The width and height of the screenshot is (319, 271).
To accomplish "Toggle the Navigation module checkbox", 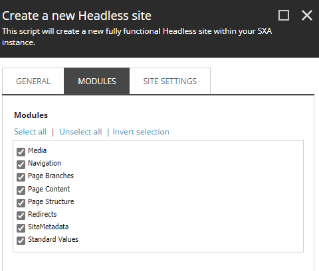I will tap(21, 164).
